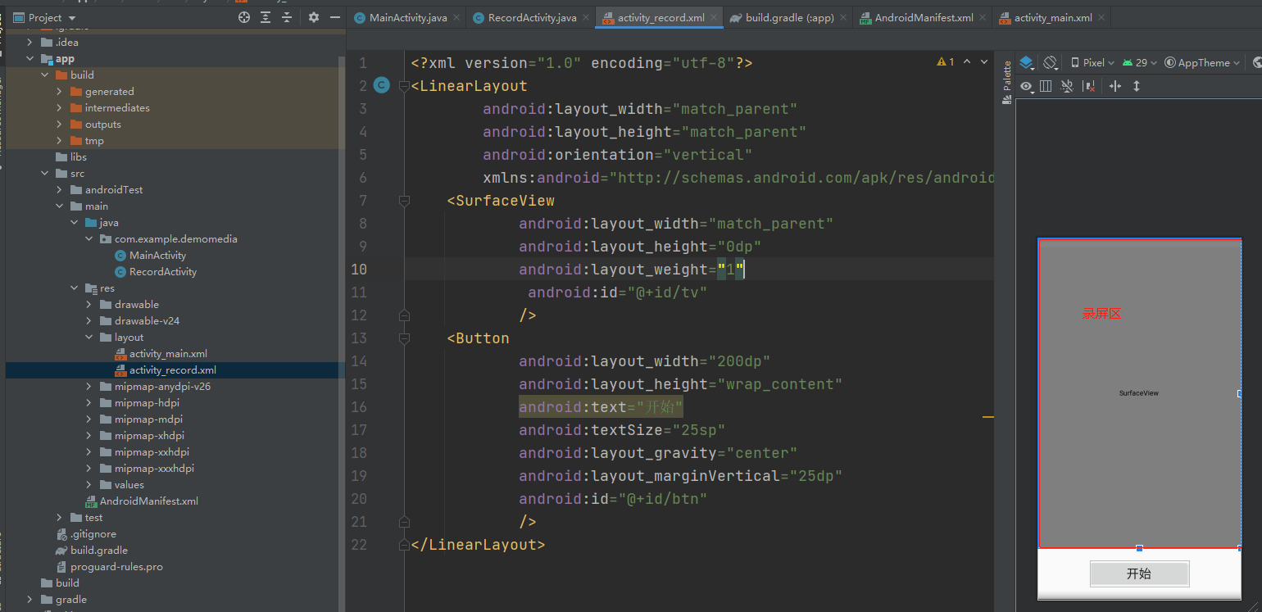Expand the generated folder
The height and width of the screenshot is (612, 1262).
59,92
